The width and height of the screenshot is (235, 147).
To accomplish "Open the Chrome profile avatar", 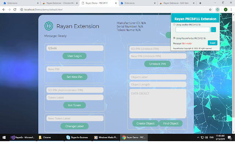I will (225, 10).
